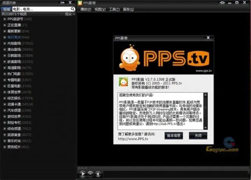Switch to mini mode via title bar icon

pyautogui.click(x=222, y=3)
